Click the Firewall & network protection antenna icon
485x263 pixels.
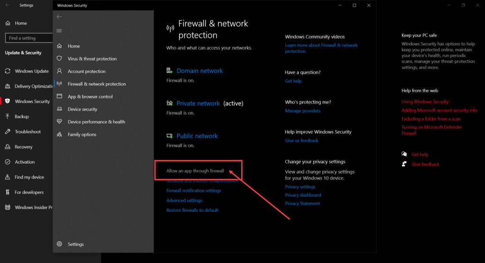coord(59,84)
